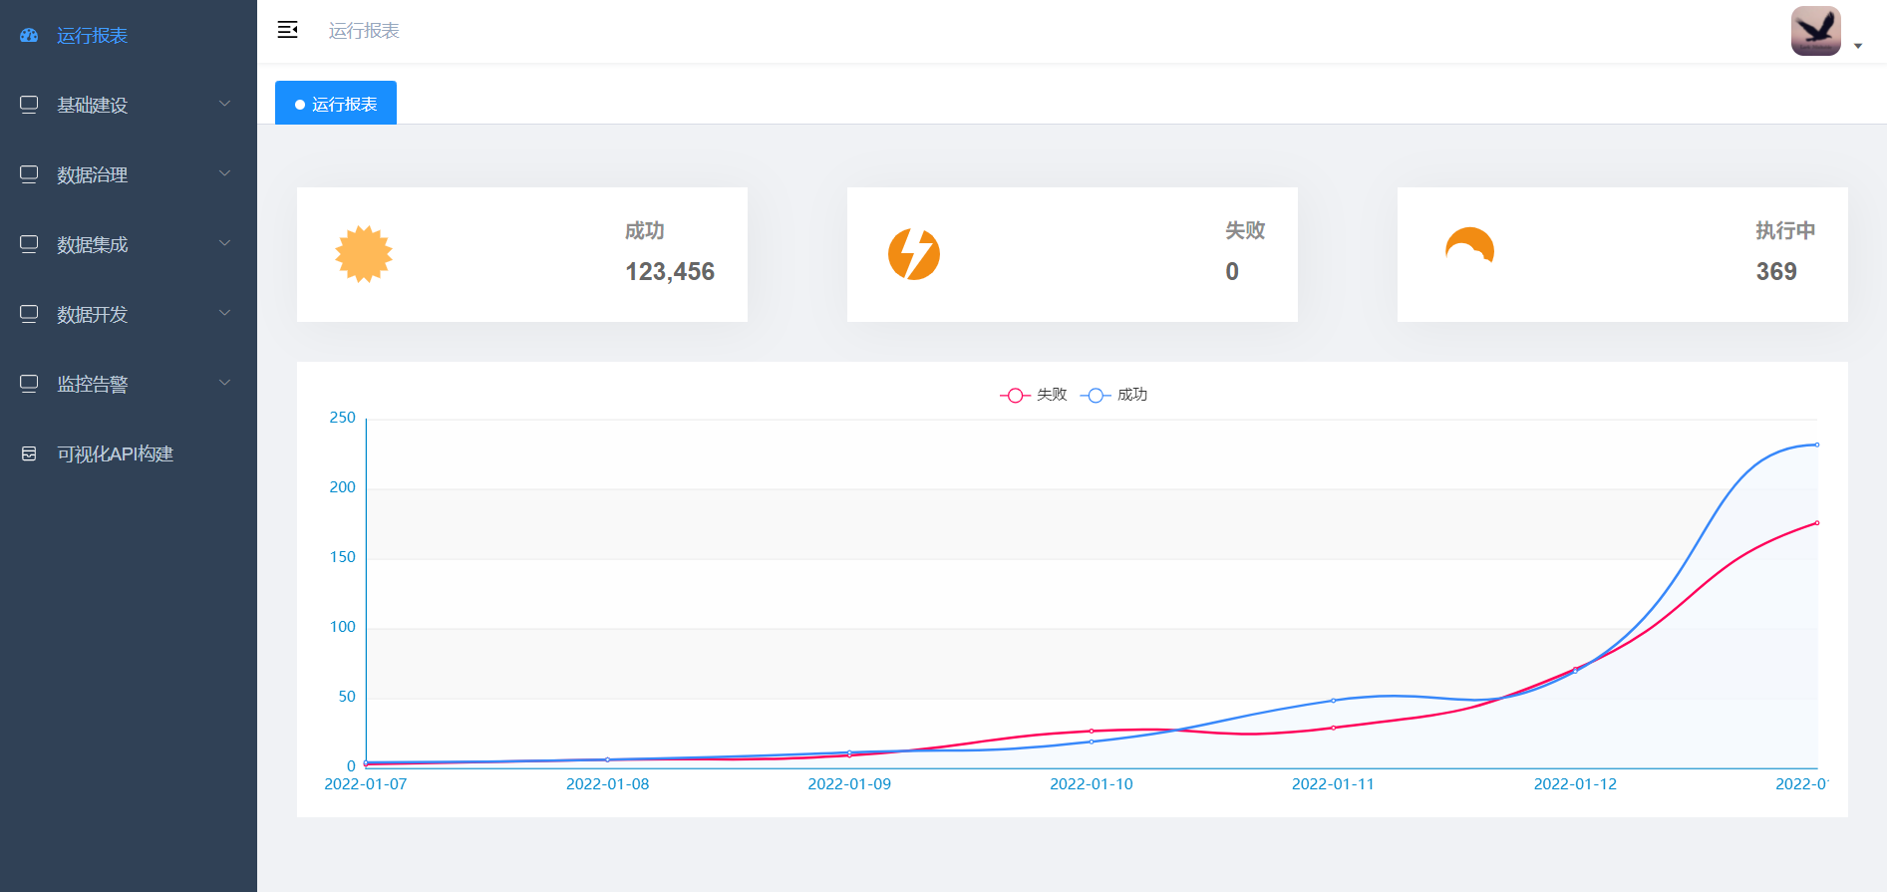This screenshot has width=1887, height=892.
Task: Click the moon icon on 执行中 card
Action: point(1470,246)
